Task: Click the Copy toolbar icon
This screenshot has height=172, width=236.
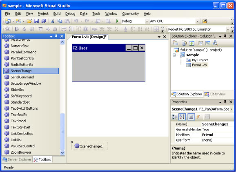Action: (60, 21)
